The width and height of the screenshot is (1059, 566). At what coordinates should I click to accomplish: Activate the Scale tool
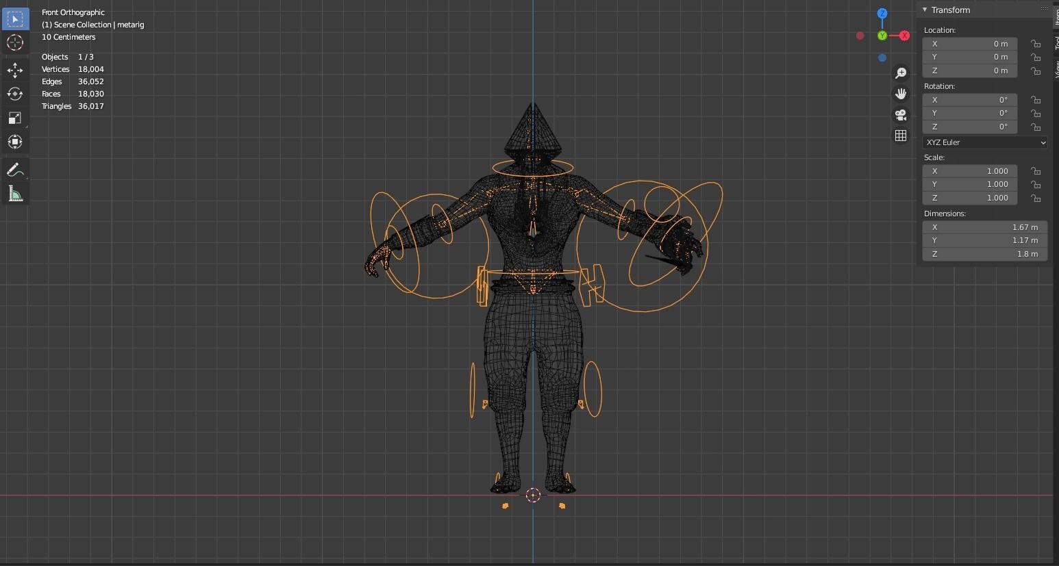point(14,118)
